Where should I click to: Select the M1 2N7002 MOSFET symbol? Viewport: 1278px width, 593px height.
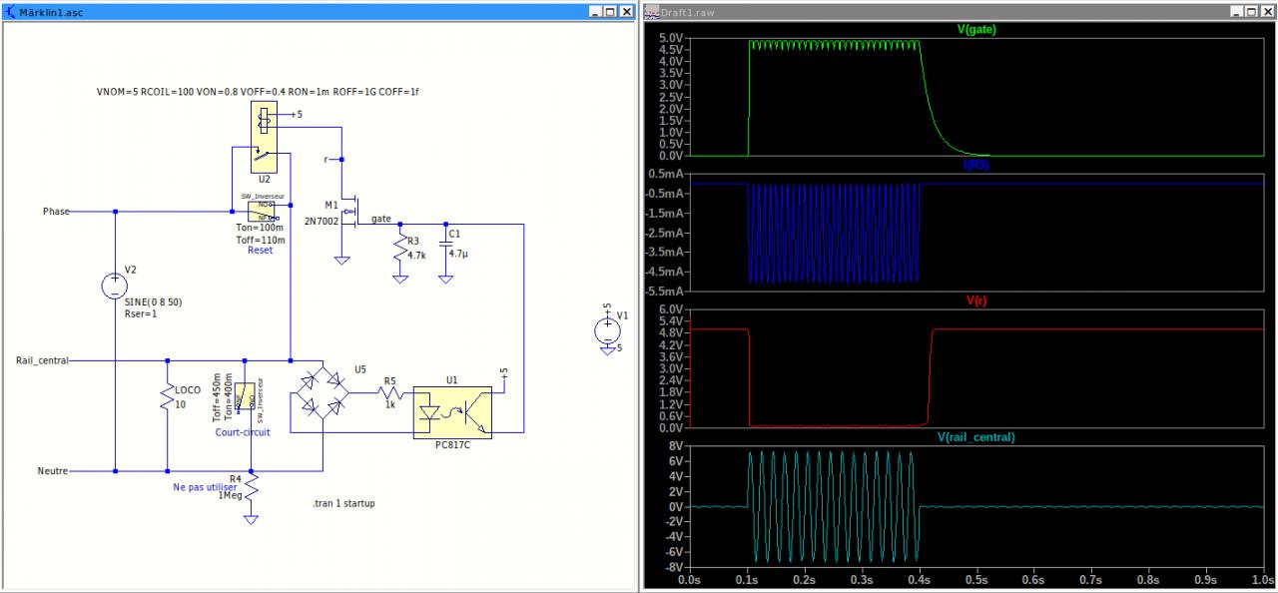[349, 213]
